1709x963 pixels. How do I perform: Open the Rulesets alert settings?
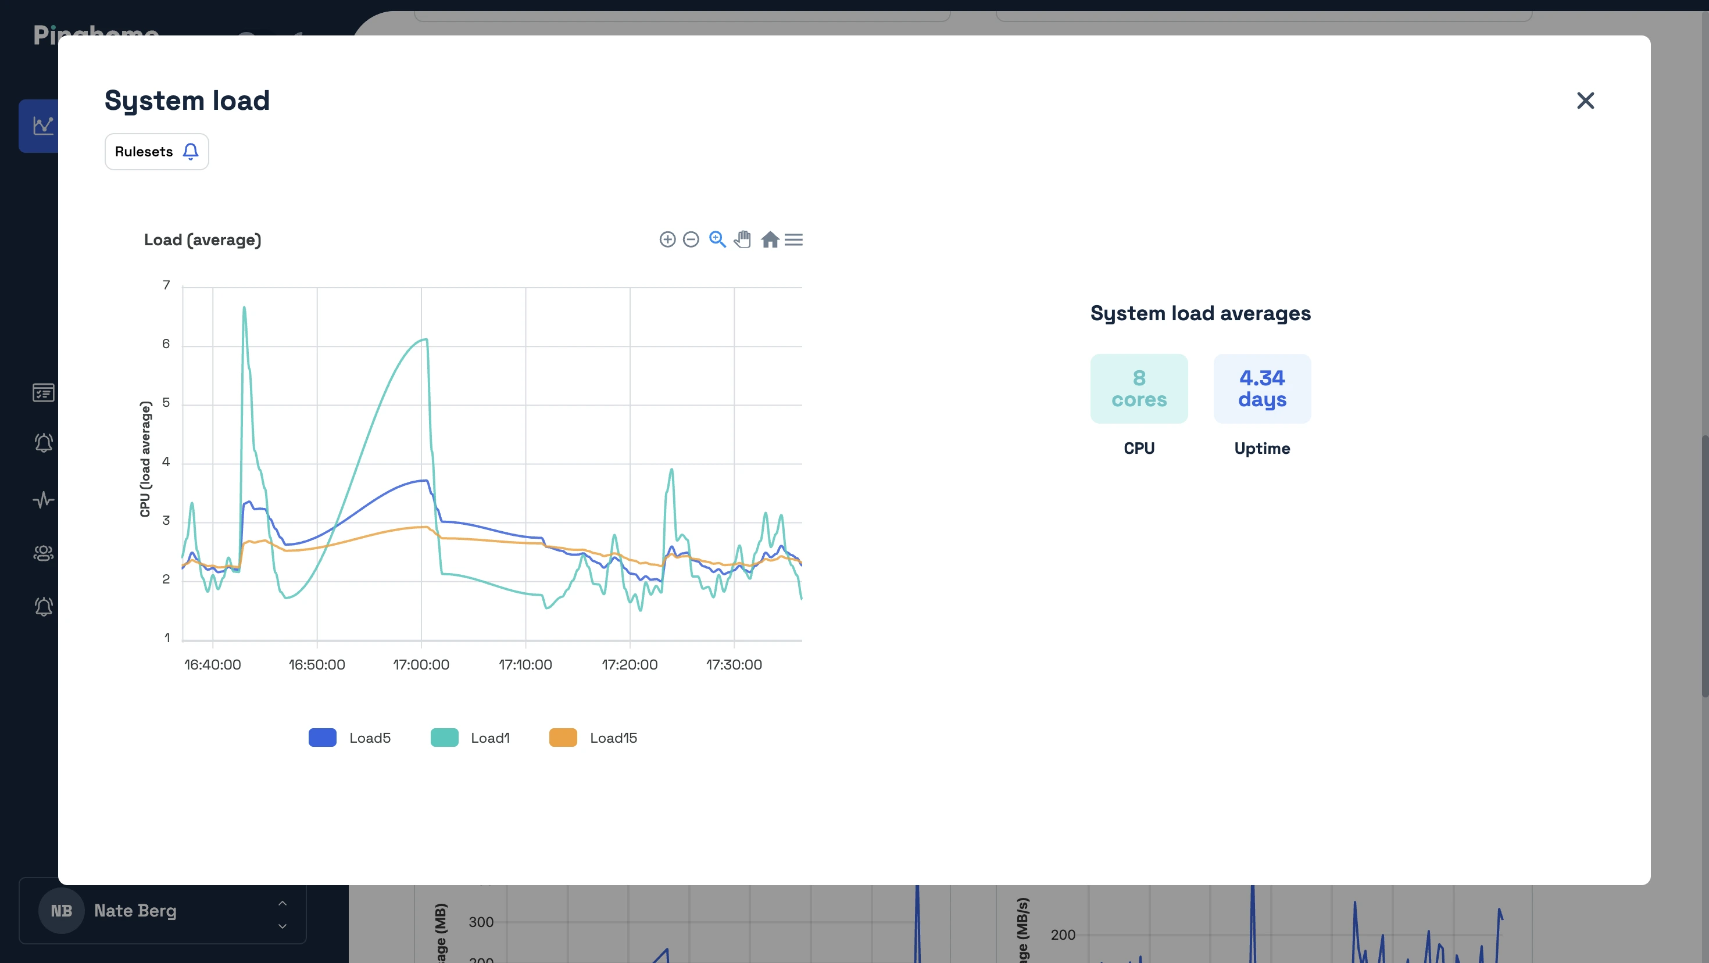[x=156, y=151]
